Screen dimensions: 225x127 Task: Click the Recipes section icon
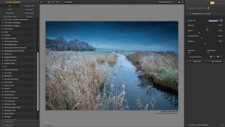3,122
